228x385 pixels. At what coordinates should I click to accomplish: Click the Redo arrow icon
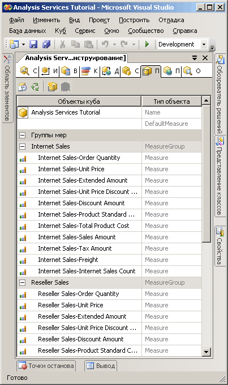point(124,44)
